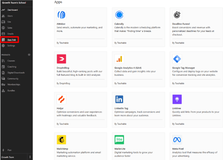Click Growth Team's School header title
Screen dimensions: 223x160
14,3
